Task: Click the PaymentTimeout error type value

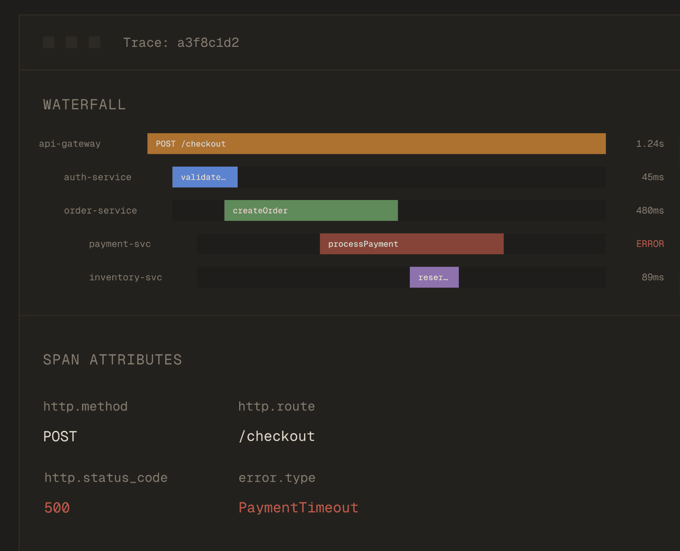Action: [x=298, y=508]
